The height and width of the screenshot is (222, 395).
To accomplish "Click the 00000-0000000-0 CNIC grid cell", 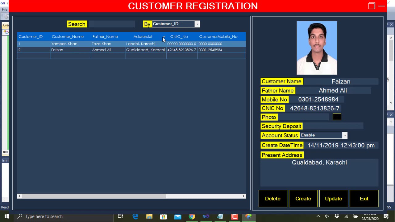I will click(x=182, y=44).
